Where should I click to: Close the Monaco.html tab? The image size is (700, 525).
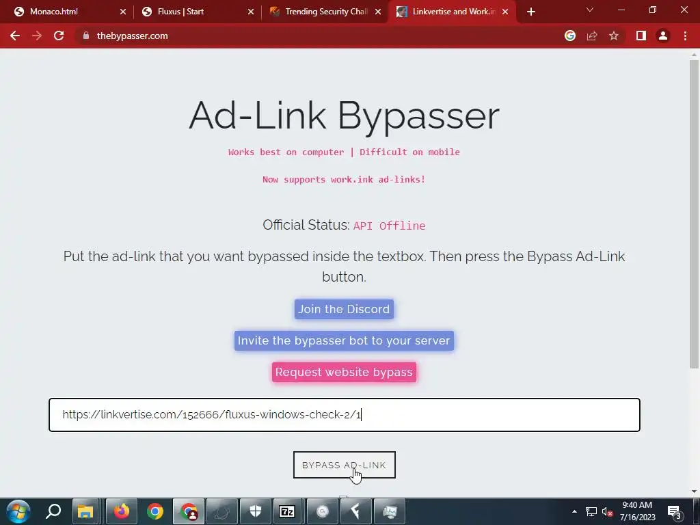[x=123, y=12]
